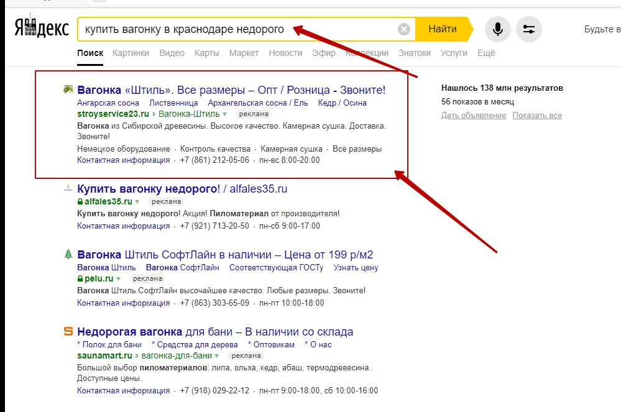Switch to the Карты tab
This screenshot has width=621, height=412.
point(207,53)
